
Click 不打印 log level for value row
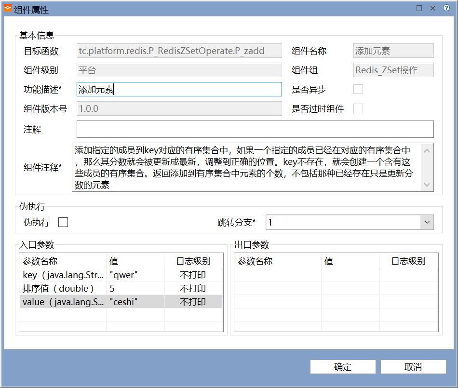(x=193, y=302)
